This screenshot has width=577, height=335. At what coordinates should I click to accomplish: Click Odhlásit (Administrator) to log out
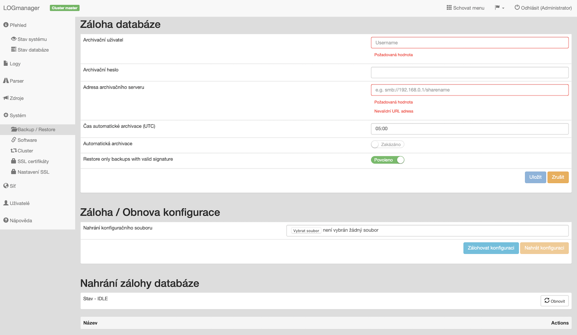(543, 8)
